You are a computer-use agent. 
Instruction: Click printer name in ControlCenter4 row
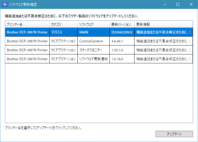pyautogui.click(x=27, y=41)
